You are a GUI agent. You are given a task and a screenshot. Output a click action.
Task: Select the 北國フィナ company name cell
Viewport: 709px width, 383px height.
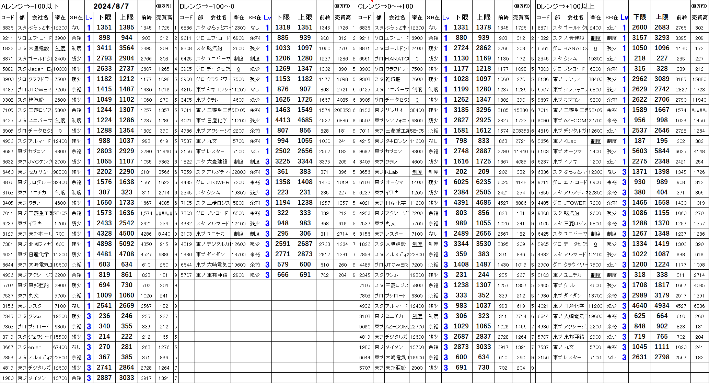39,244
